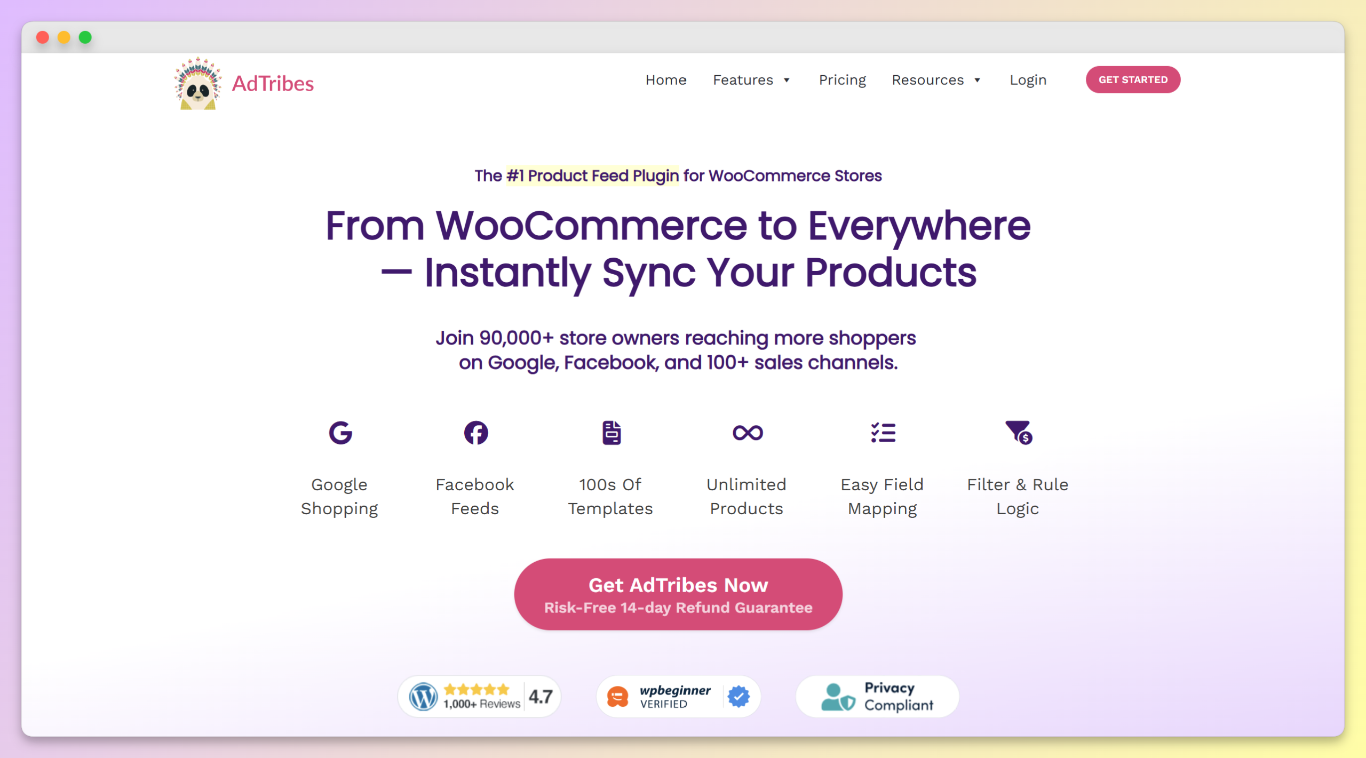Open the Home menu item
Screen dimensions: 1366x758
665,80
